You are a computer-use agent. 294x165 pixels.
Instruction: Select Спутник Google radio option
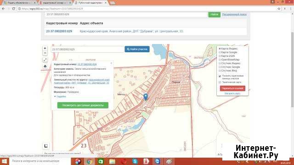point(220,67)
